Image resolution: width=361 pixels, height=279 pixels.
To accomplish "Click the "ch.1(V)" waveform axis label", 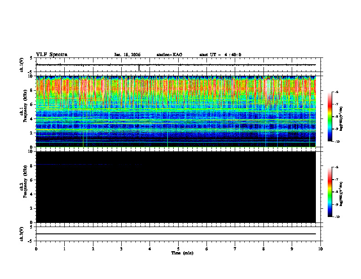I will click(x=21, y=65).
